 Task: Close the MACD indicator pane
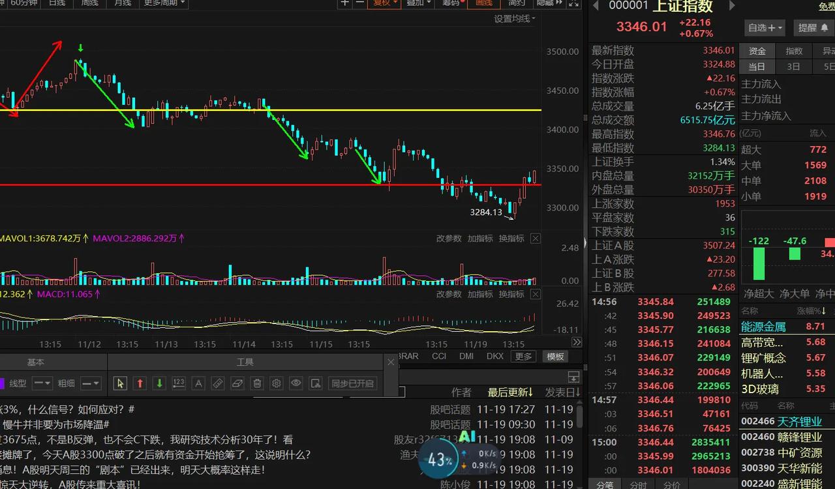point(535,294)
